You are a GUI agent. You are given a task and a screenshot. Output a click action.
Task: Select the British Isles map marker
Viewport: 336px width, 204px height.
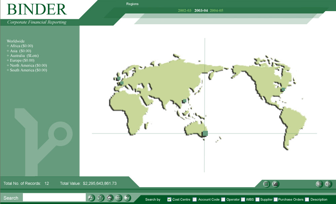(x=118, y=78)
